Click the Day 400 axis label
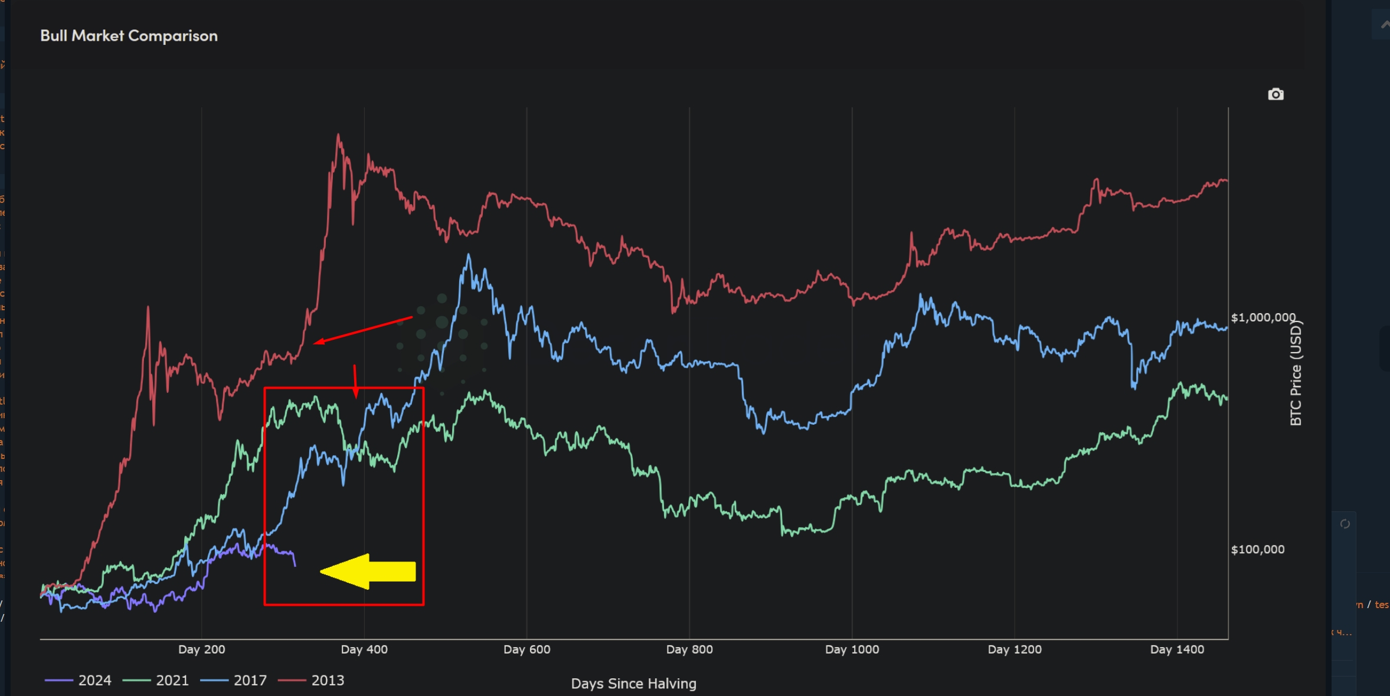The width and height of the screenshot is (1390, 696). tap(364, 649)
